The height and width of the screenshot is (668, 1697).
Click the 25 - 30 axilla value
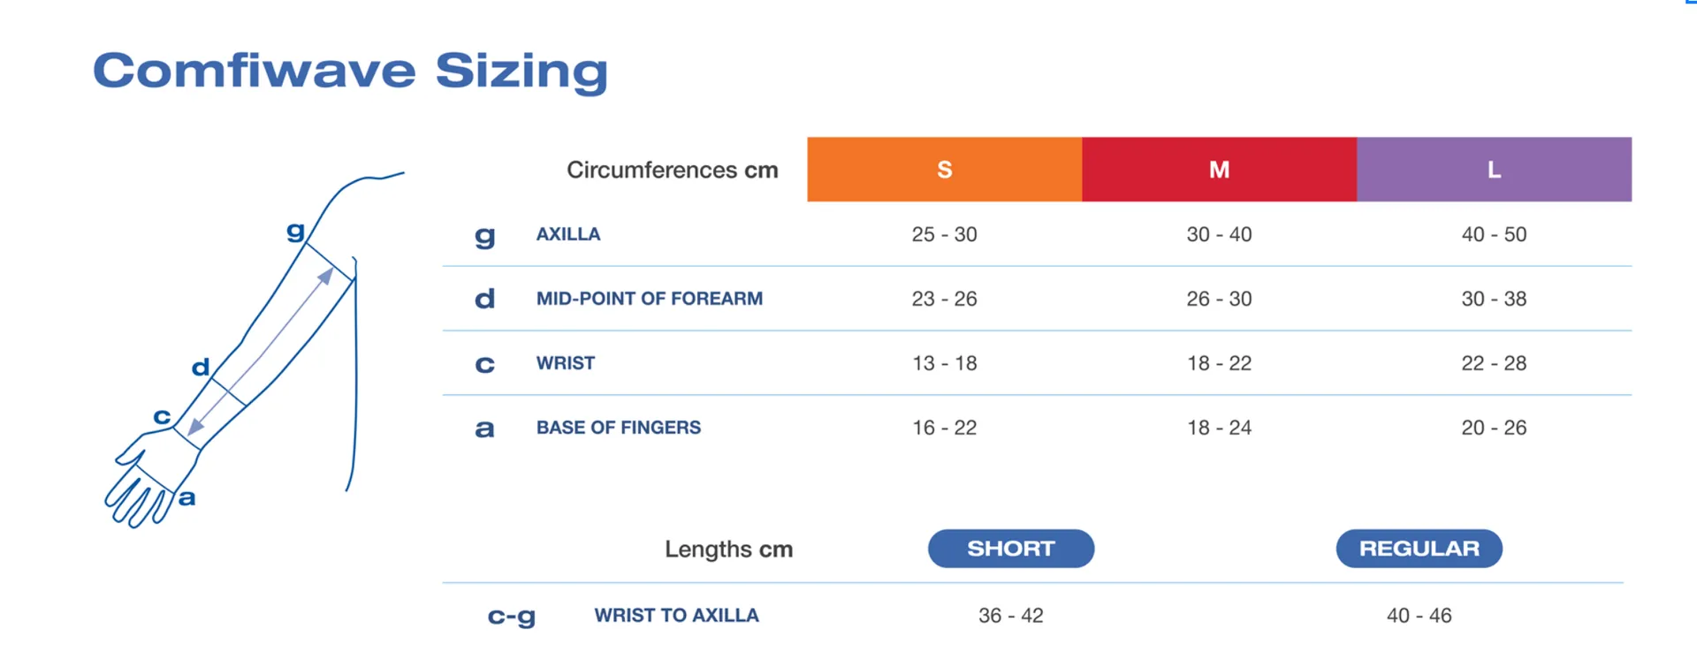[944, 235]
